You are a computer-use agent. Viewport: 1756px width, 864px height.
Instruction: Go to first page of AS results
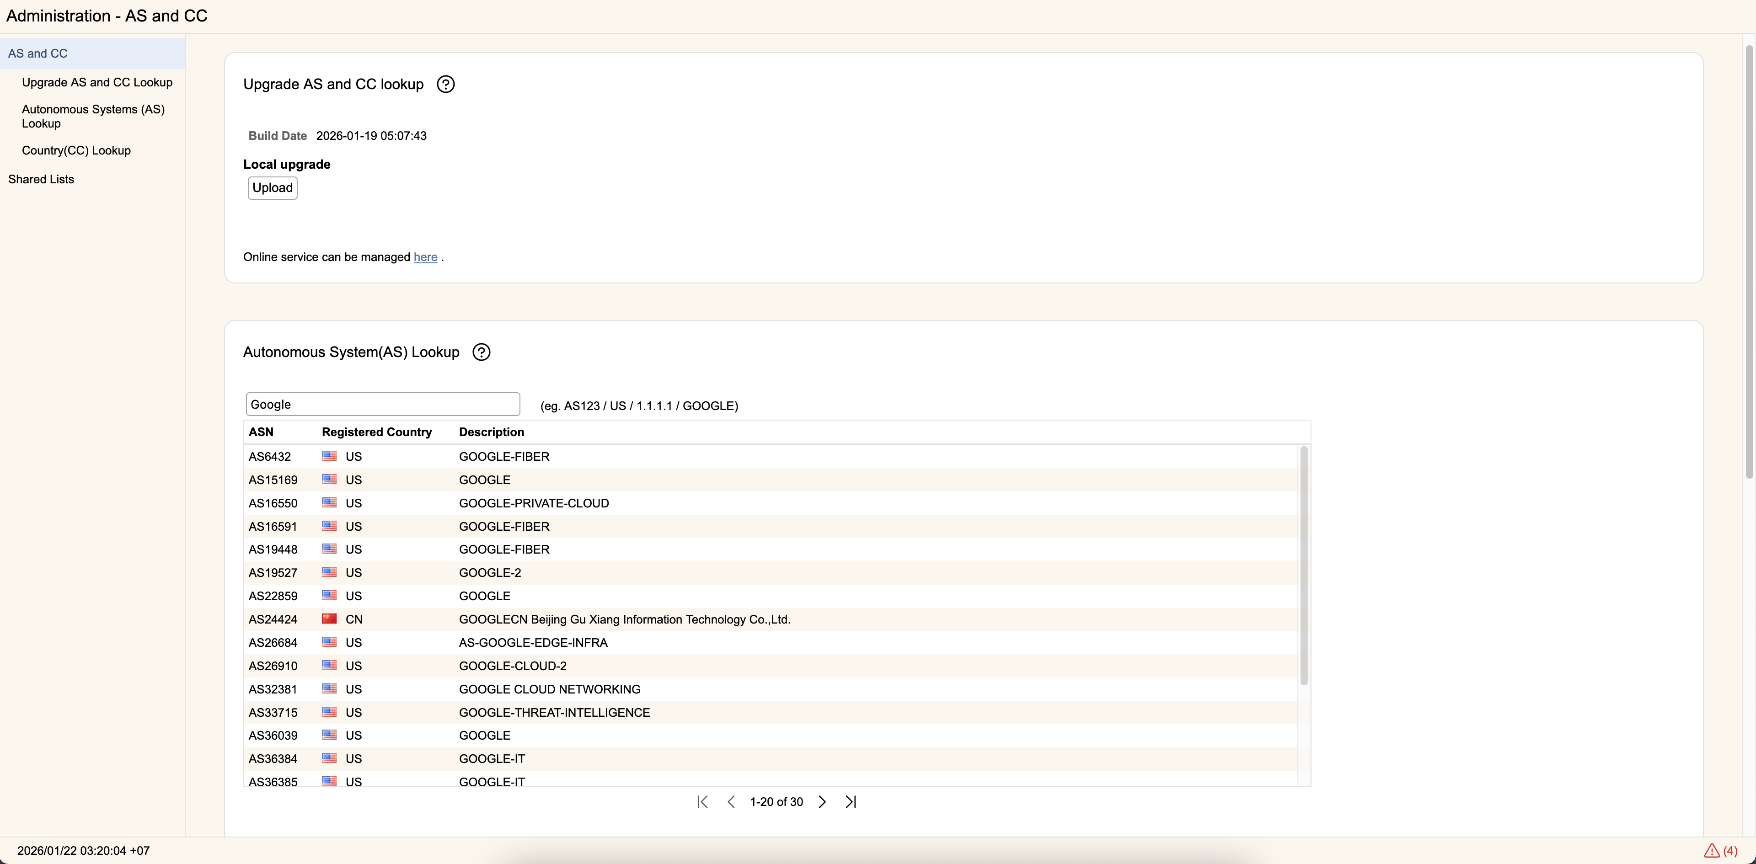click(x=703, y=802)
